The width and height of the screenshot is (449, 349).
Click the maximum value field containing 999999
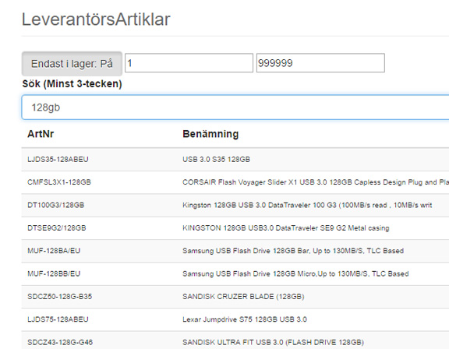tap(320, 63)
